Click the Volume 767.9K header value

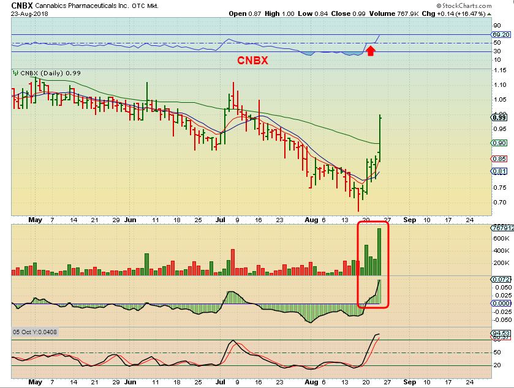pos(394,13)
